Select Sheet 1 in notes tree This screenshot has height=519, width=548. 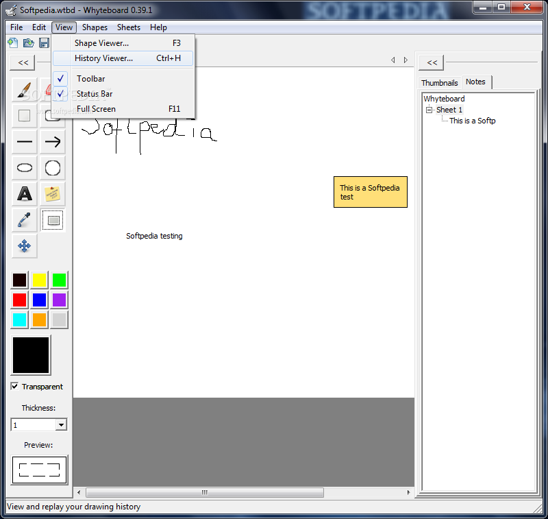449,110
